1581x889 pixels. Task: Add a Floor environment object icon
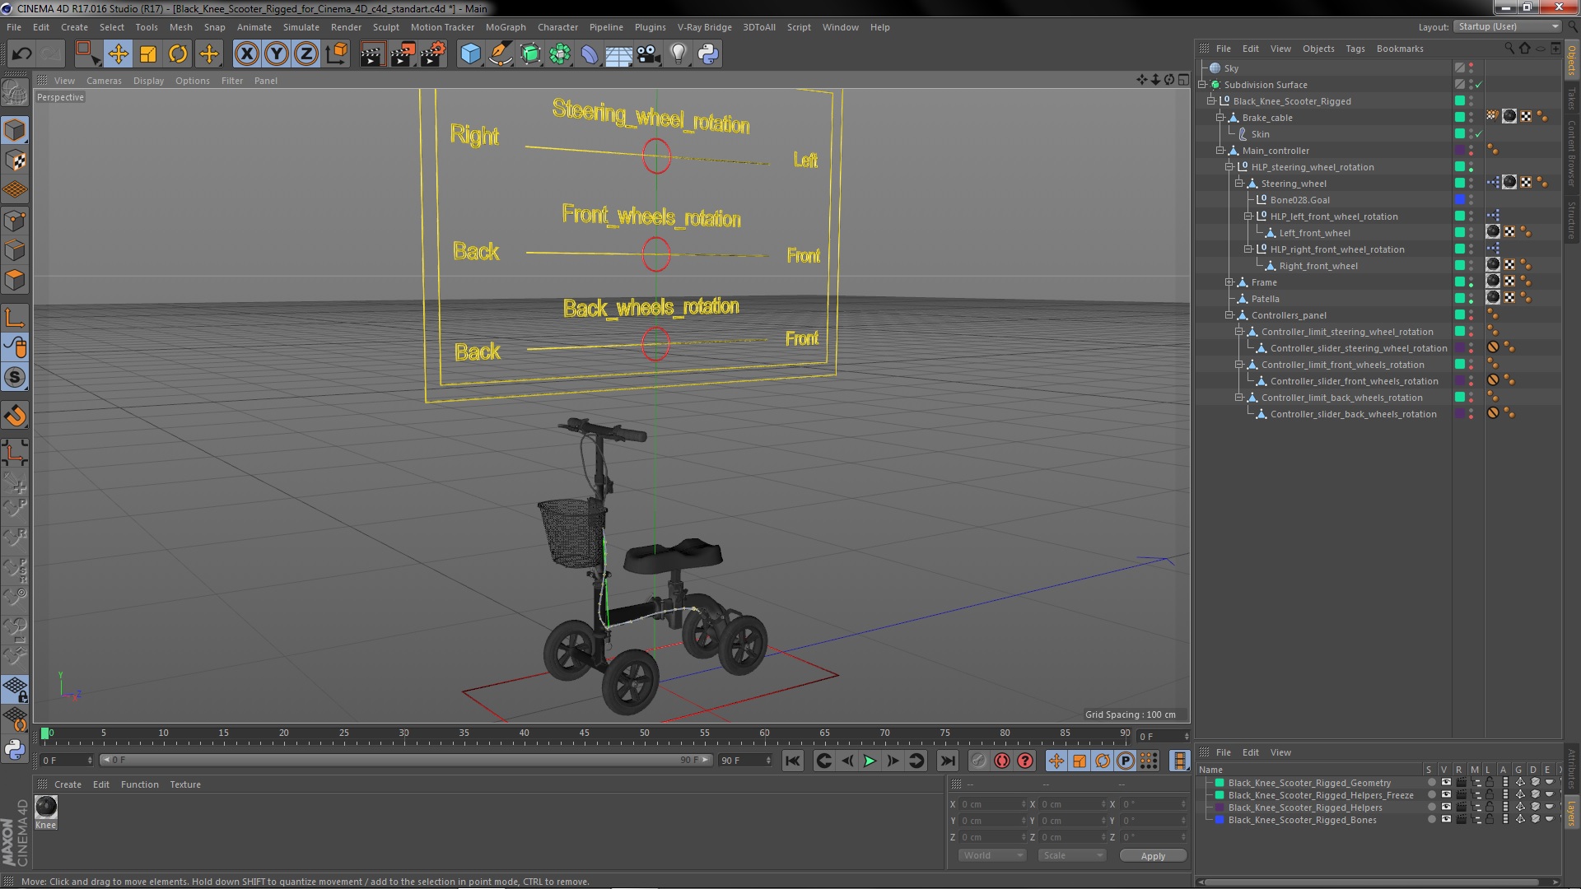coord(618,54)
